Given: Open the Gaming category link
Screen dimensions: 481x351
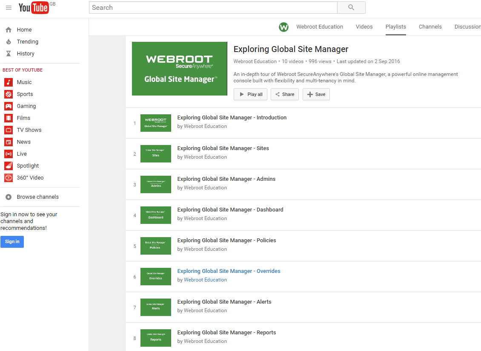Looking at the screenshot, I should (26, 106).
